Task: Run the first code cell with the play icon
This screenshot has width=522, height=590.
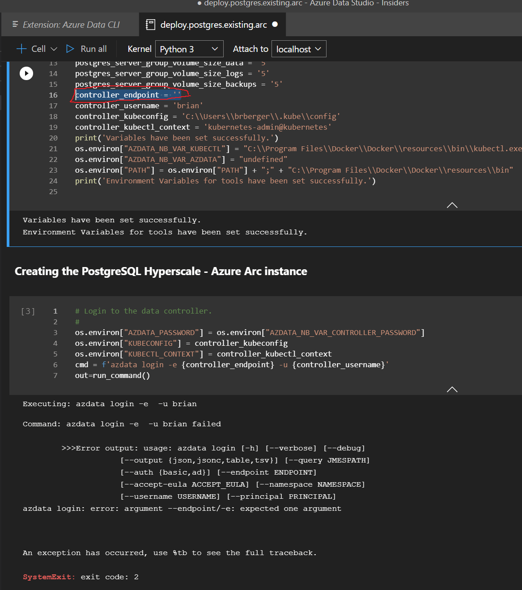Action: (x=26, y=73)
